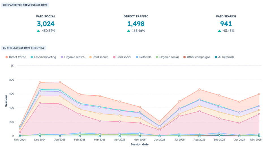
Task: Select the Paid social data point for Dec 2024
Action: click(x=40, y=103)
